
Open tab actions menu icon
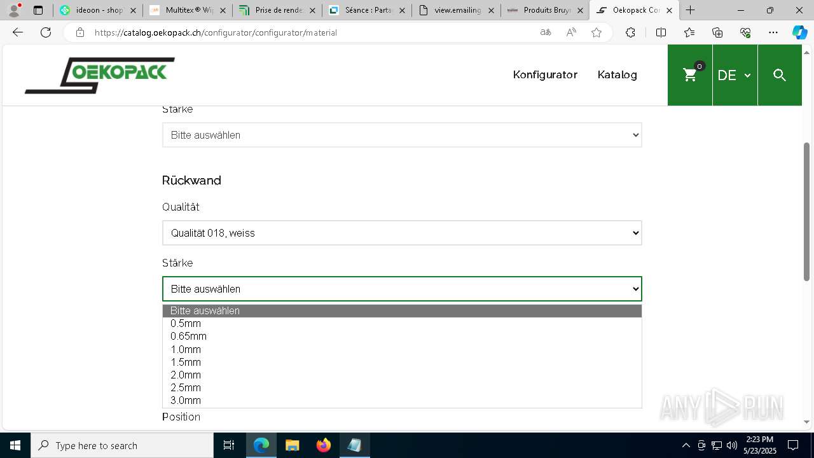click(38, 10)
